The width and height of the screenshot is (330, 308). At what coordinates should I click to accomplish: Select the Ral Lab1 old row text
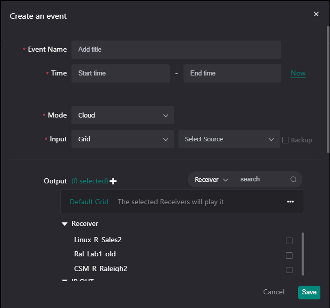[95, 254]
